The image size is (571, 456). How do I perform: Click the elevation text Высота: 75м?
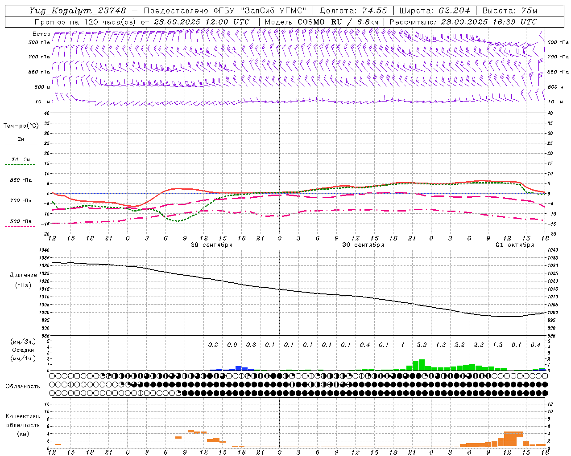coord(510,11)
